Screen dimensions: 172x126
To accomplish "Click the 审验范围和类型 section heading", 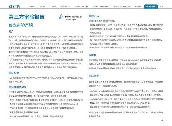I will coord(17,87).
